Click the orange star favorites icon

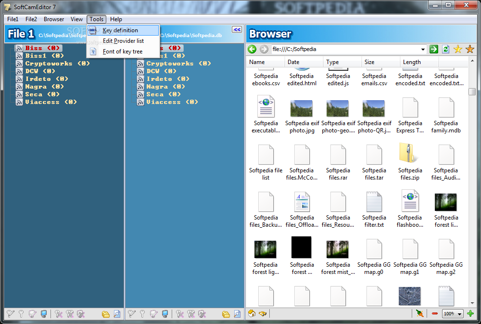click(469, 49)
